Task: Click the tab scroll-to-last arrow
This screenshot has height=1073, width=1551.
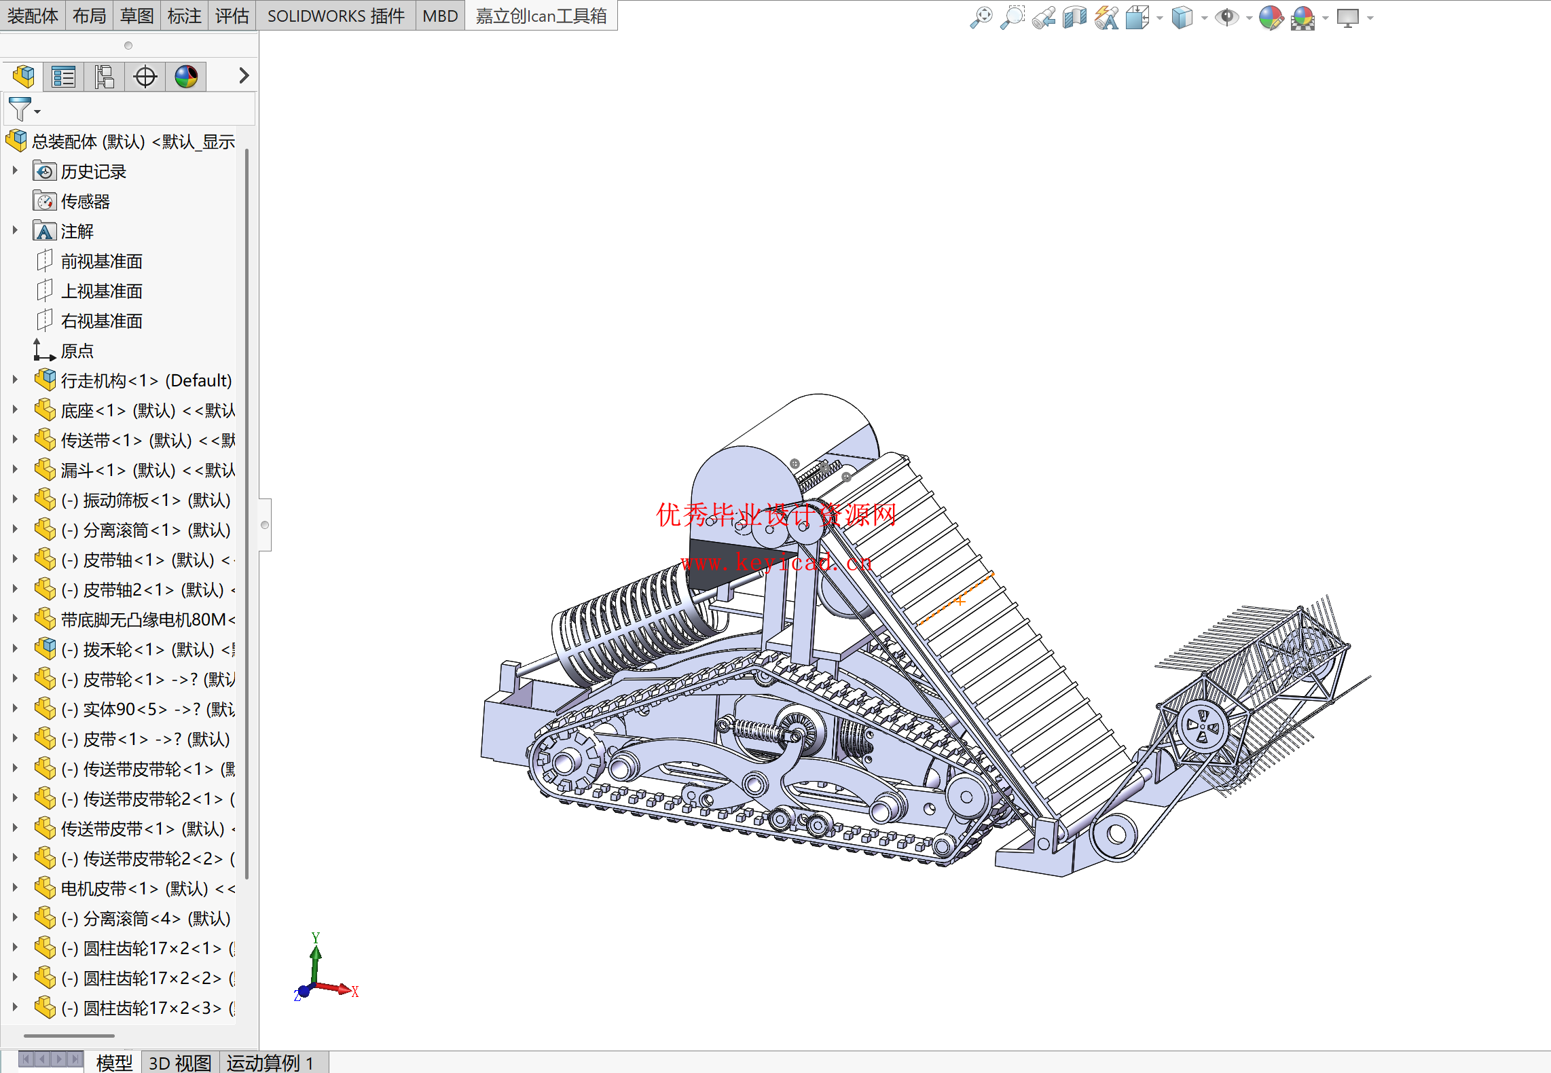Action: (x=75, y=1059)
